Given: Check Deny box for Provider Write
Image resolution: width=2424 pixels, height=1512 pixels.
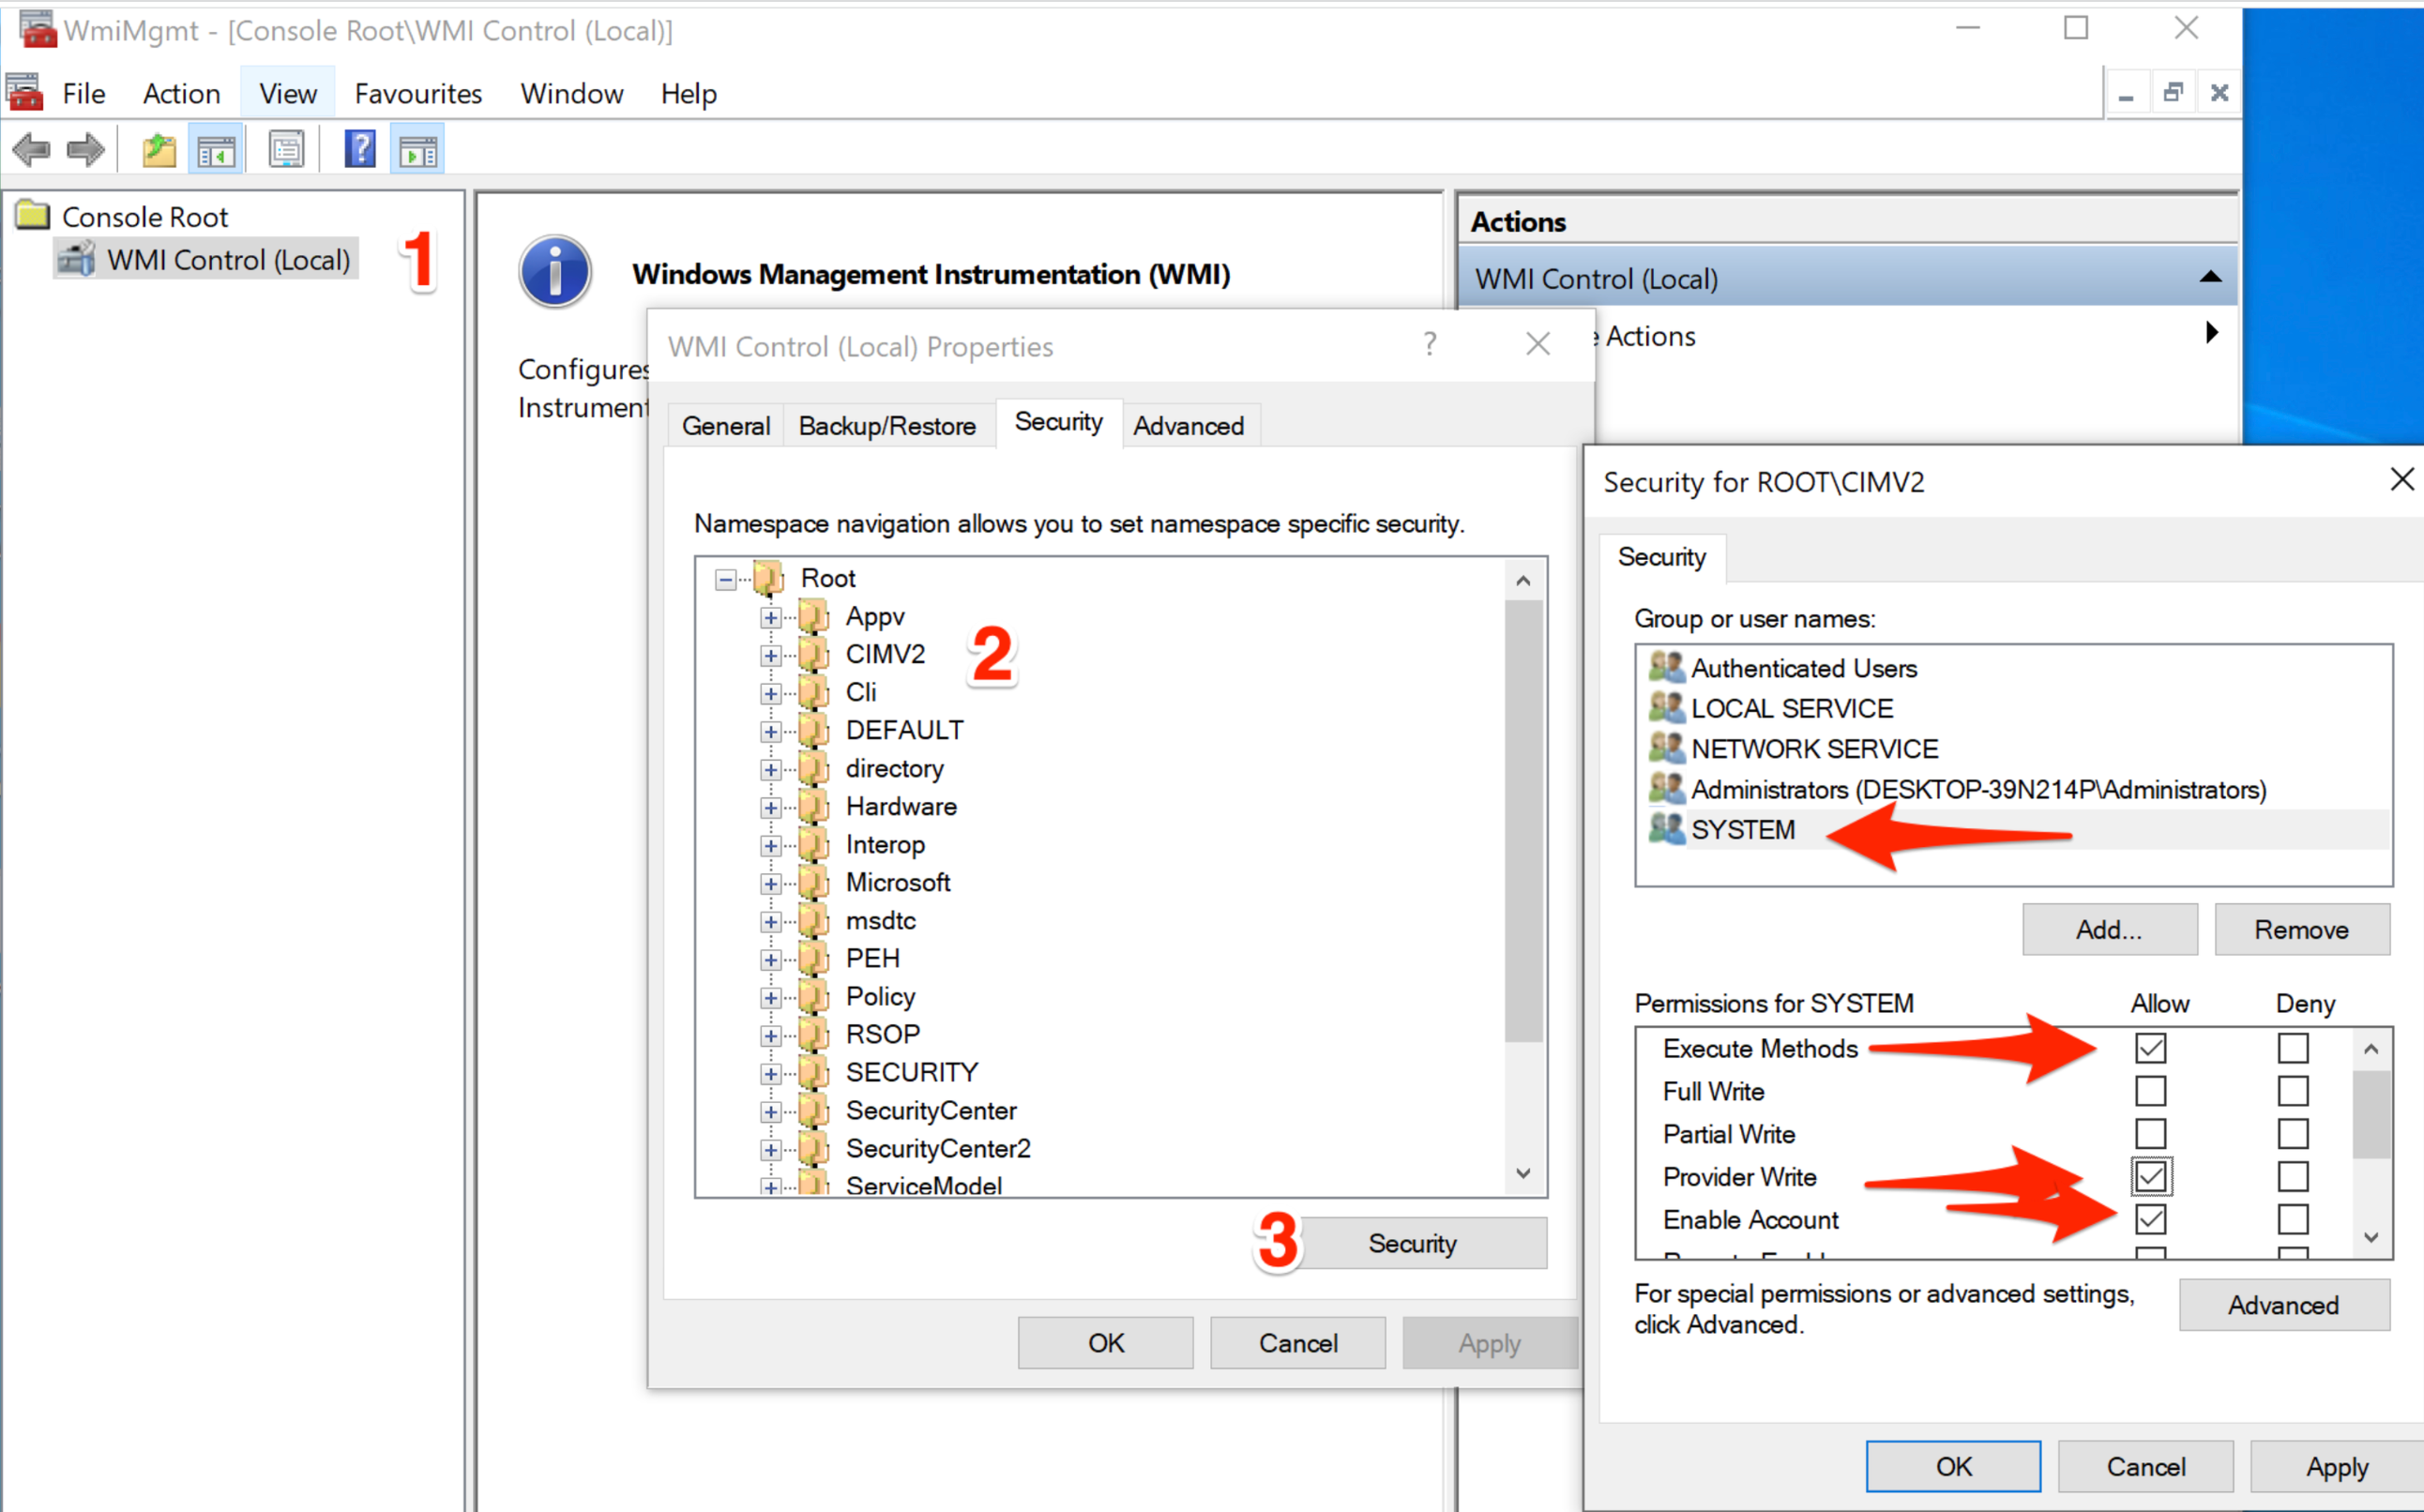Looking at the screenshot, I should 2292,1177.
